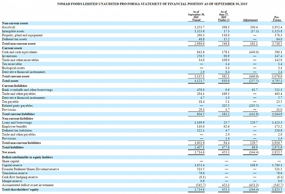
Task: Click the 'Total liabilities' row label
Action: click(x=13, y=147)
